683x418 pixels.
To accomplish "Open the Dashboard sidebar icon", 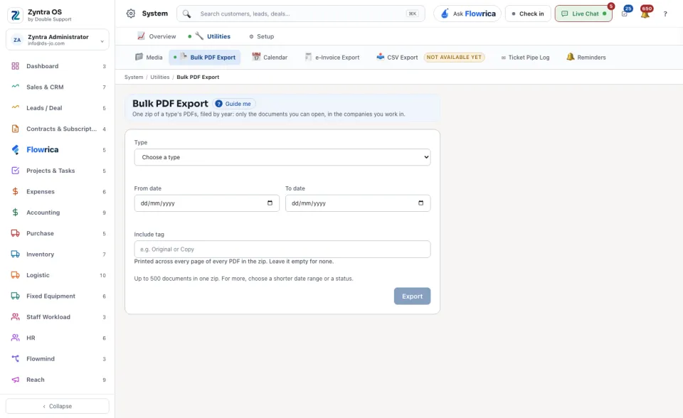I will coord(15,66).
